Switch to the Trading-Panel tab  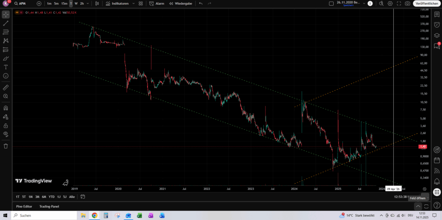point(49,206)
